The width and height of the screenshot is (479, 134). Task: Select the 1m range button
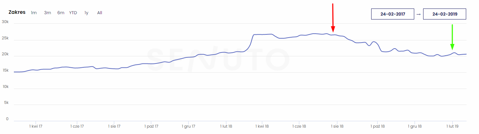[34, 13]
